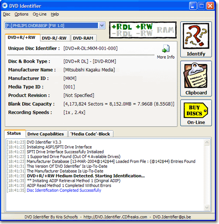Open the On-Line menu

pyautogui.click(x=40, y=14)
